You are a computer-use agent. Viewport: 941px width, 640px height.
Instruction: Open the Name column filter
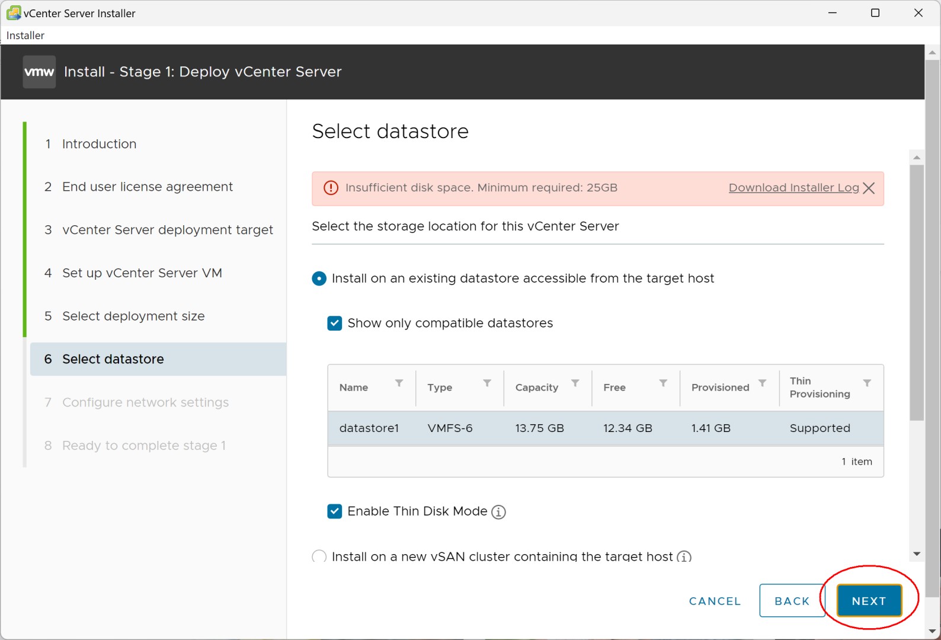(399, 383)
